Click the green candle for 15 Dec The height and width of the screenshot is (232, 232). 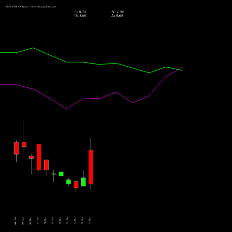point(61,174)
